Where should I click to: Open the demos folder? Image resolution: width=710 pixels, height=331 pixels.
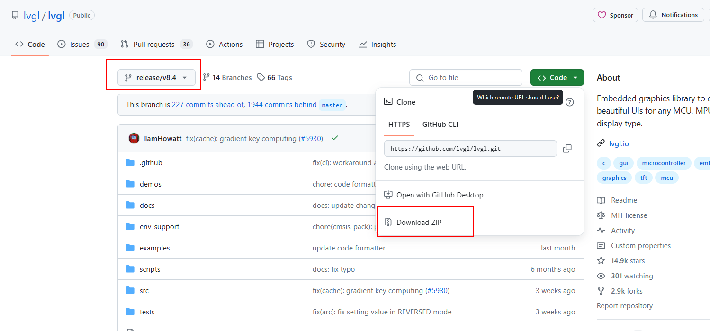click(151, 184)
